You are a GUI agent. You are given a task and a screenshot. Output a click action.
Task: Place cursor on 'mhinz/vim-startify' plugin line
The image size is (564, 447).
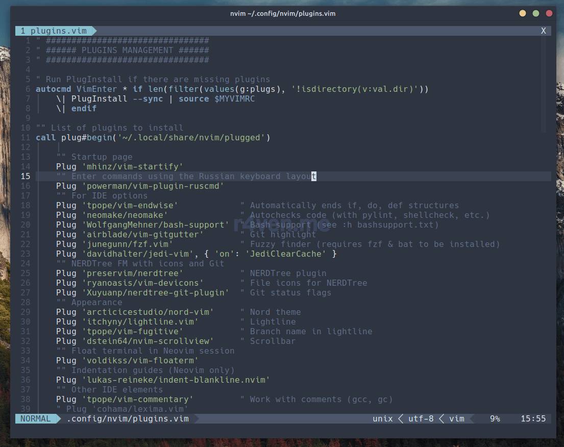coord(132,166)
